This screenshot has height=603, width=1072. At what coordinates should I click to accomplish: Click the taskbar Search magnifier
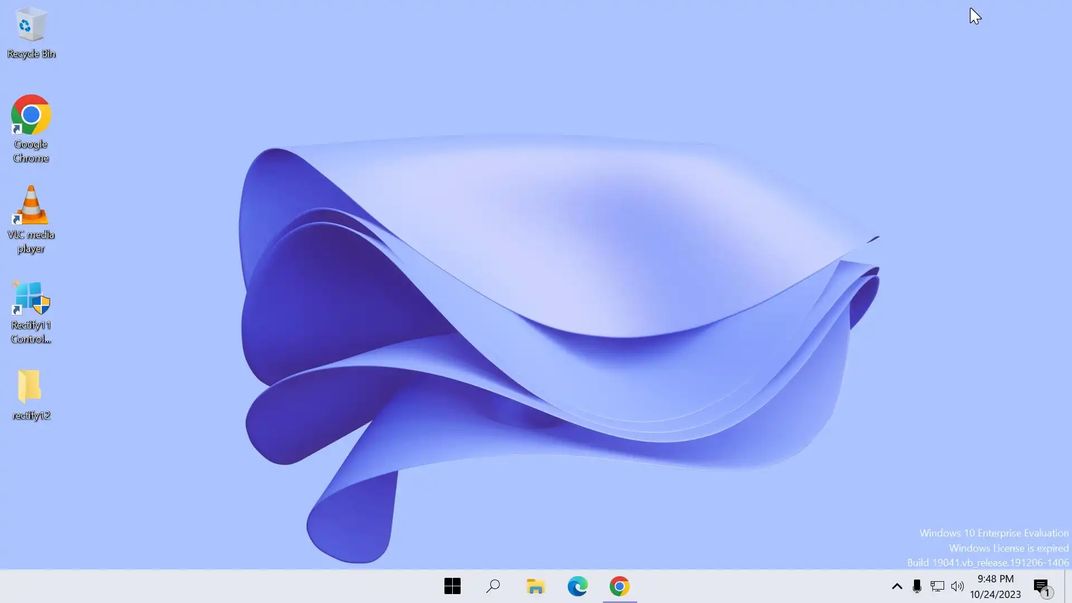493,586
